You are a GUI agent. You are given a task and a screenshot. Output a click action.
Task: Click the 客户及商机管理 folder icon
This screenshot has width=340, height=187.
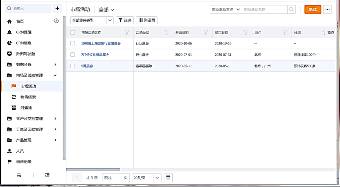coord(9,118)
